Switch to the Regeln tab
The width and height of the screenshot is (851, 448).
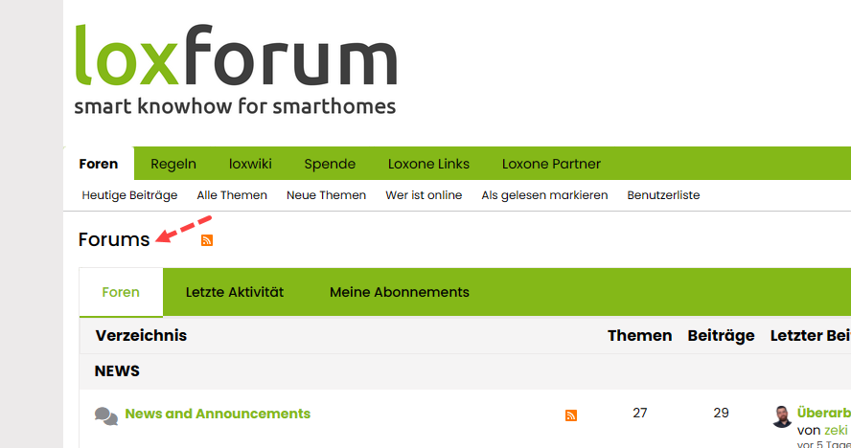point(173,164)
